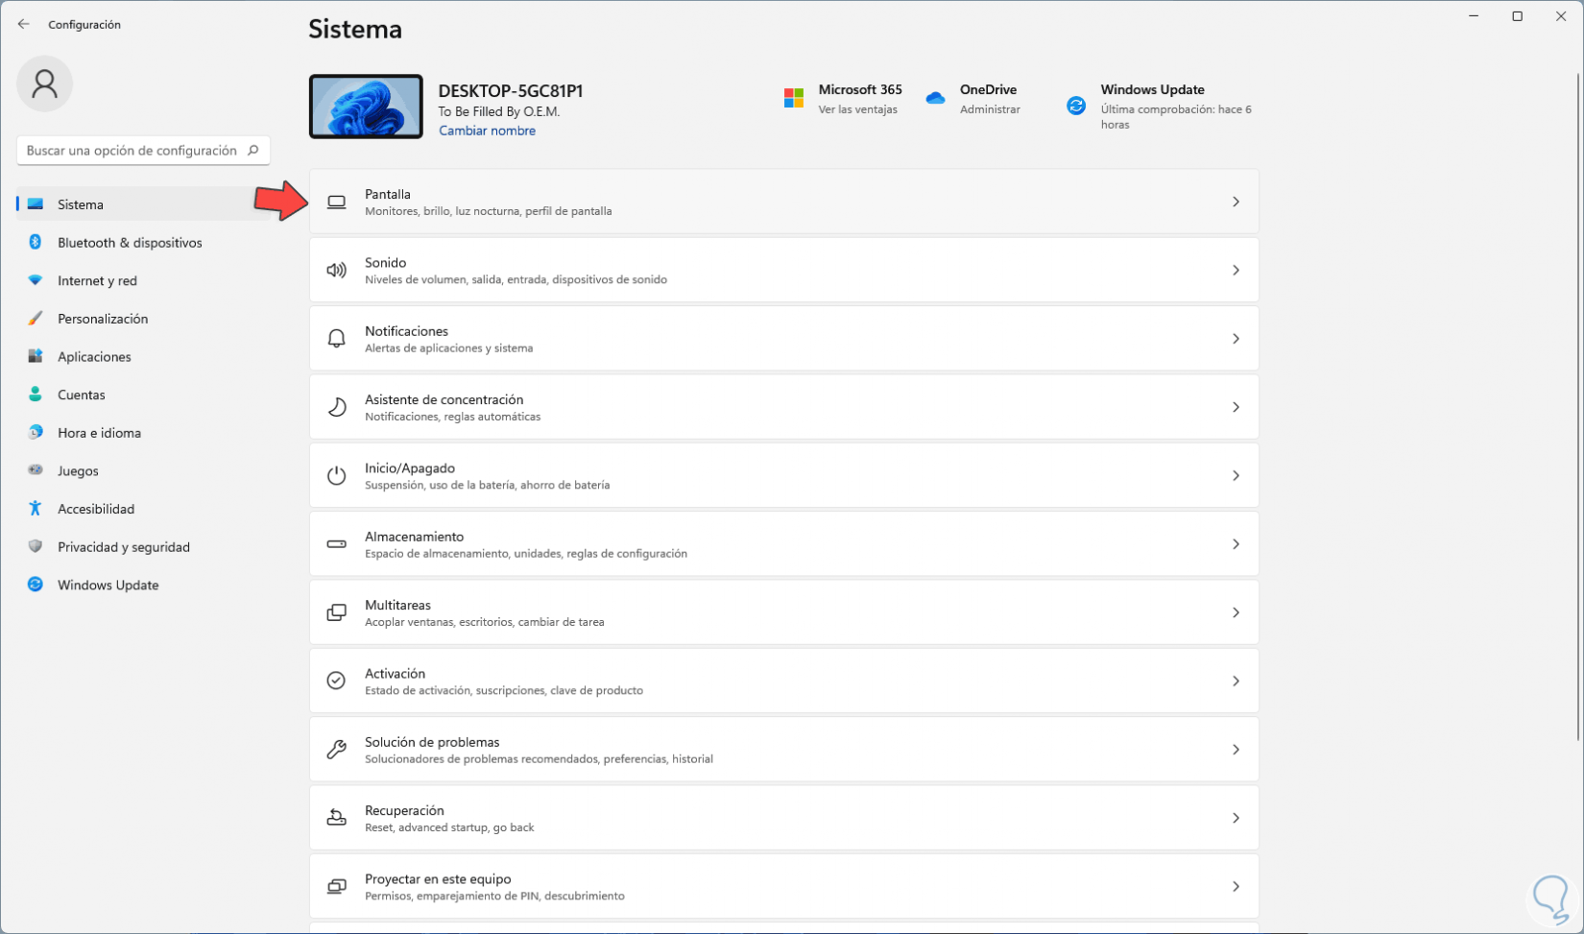Expand the Recuperación chevron arrow
The width and height of the screenshot is (1584, 934).
click(1236, 818)
